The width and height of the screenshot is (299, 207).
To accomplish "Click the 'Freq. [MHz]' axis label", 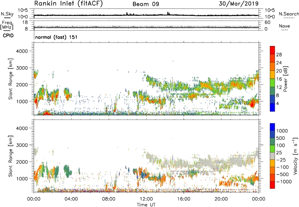I will click(x=7, y=25).
